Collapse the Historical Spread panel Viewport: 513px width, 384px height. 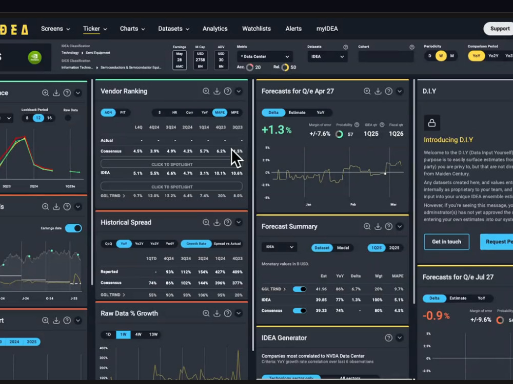(239, 222)
